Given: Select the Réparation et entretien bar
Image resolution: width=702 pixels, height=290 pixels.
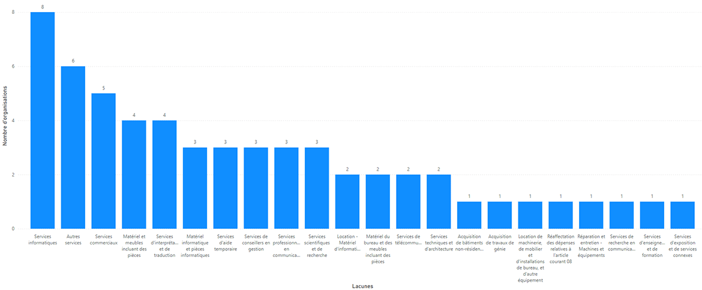Looking at the screenshot, I should pos(591,215).
